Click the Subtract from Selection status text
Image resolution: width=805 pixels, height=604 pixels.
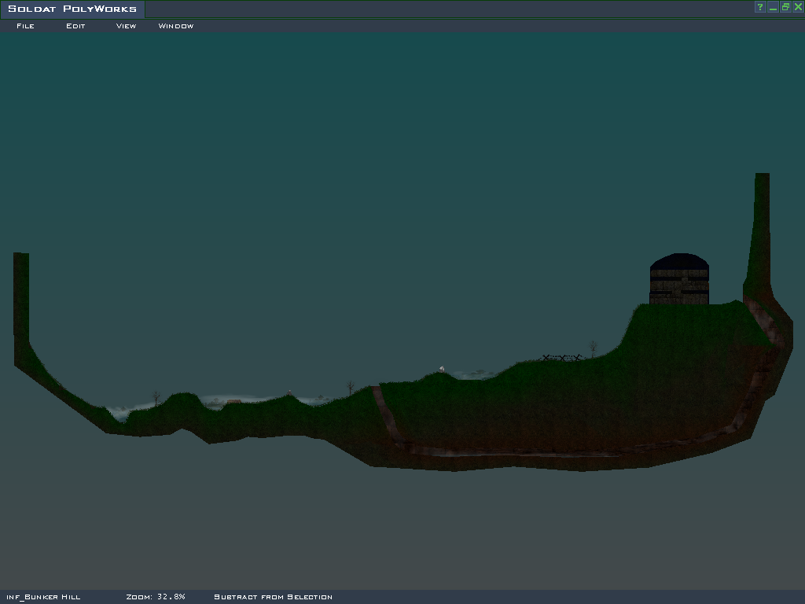[273, 597]
